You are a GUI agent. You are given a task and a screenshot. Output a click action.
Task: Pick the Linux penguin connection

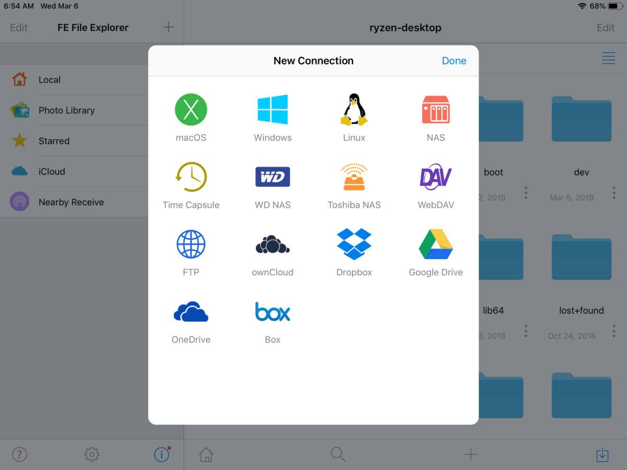354,118
